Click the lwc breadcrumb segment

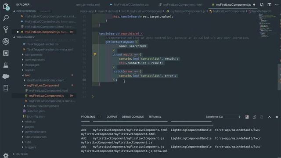click(x=124, y=11)
